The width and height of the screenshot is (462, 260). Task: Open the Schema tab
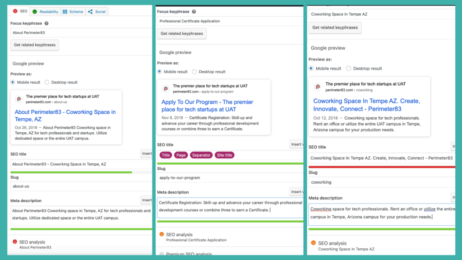pos(73,11)
